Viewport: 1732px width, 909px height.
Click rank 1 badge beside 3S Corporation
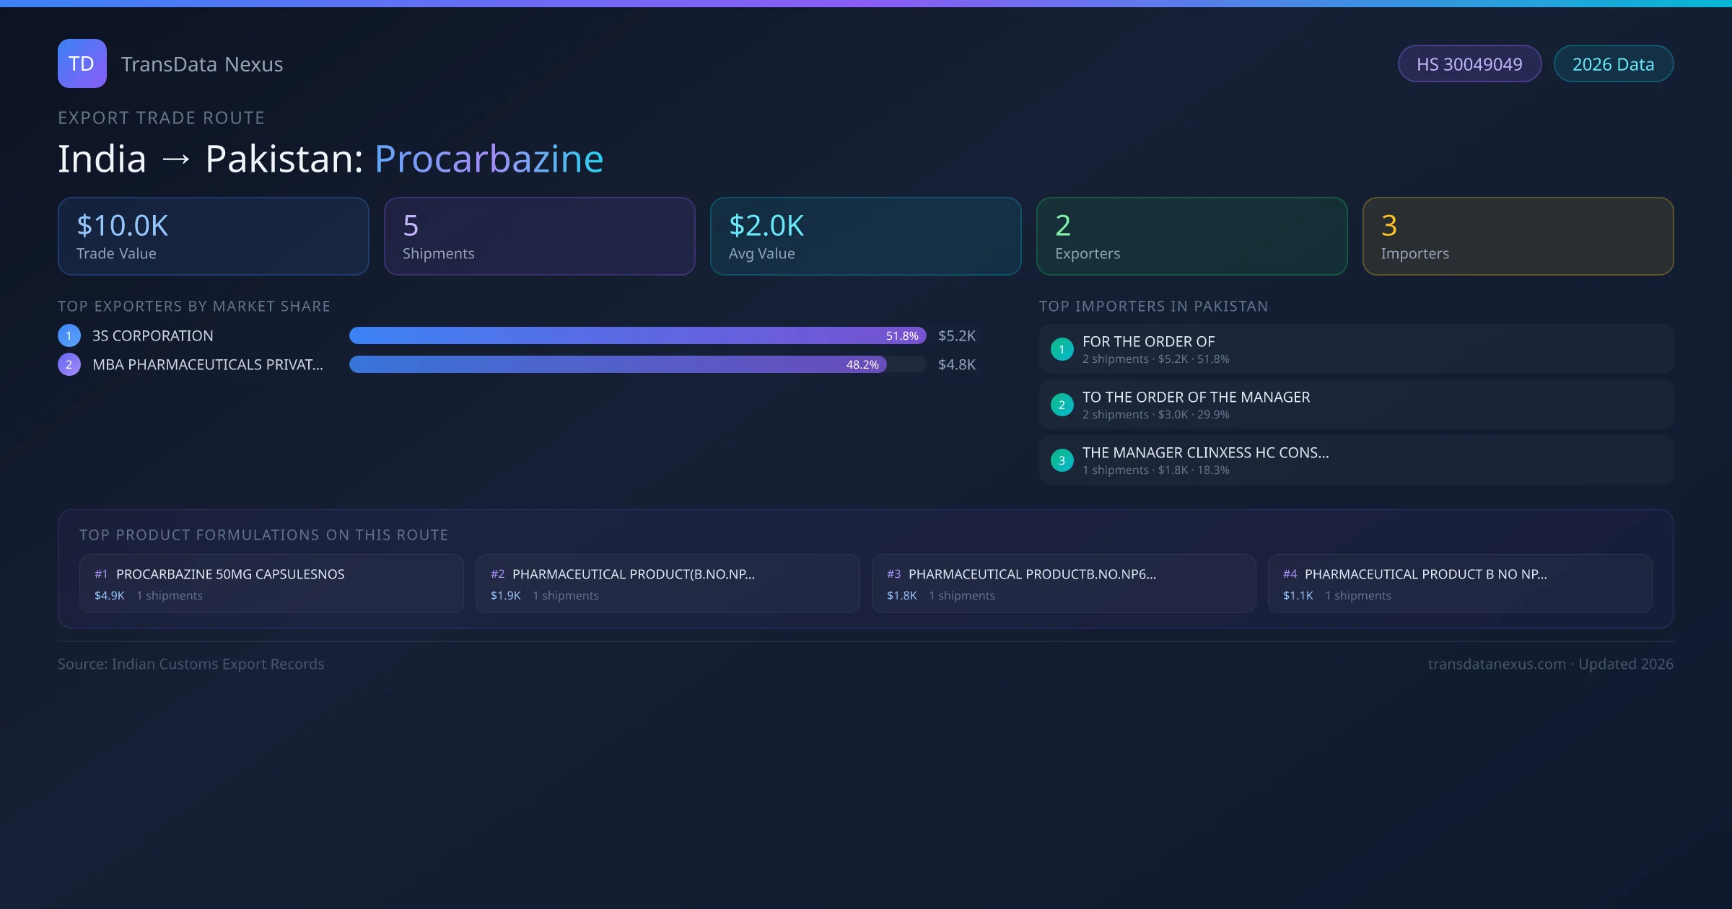(69, 335)
